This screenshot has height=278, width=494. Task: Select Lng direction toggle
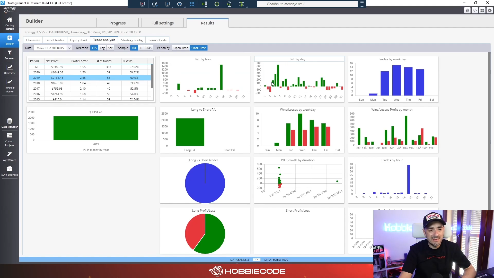click(102, 48)
